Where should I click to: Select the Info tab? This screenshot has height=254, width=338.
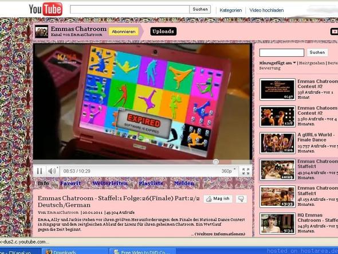(43, 183)
